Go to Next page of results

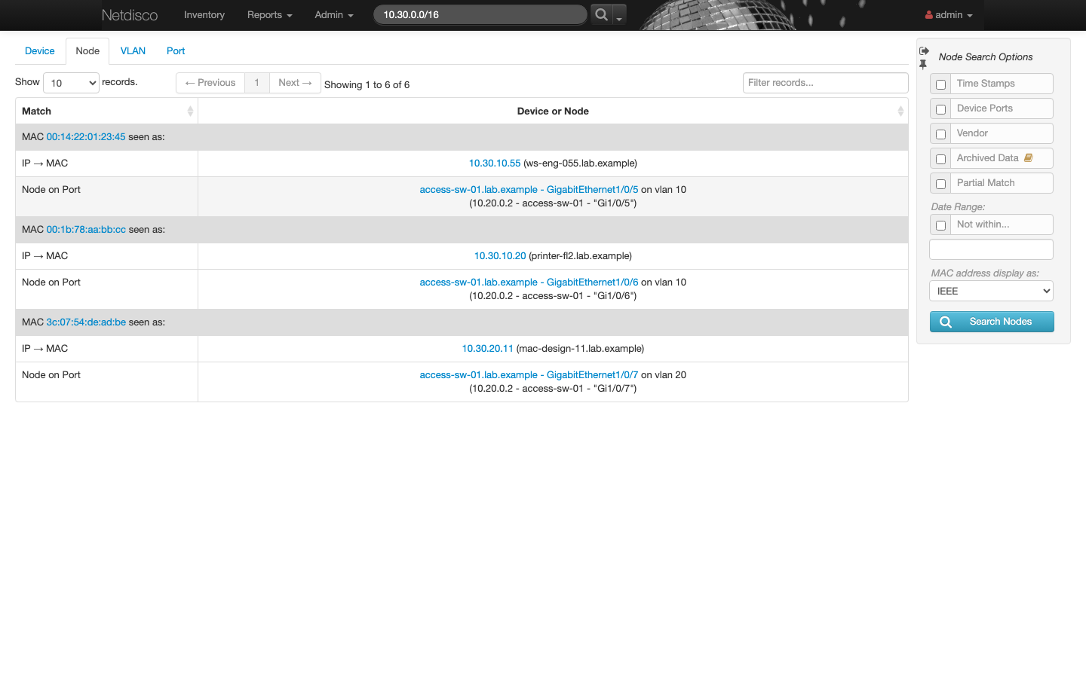click(295, 83)
